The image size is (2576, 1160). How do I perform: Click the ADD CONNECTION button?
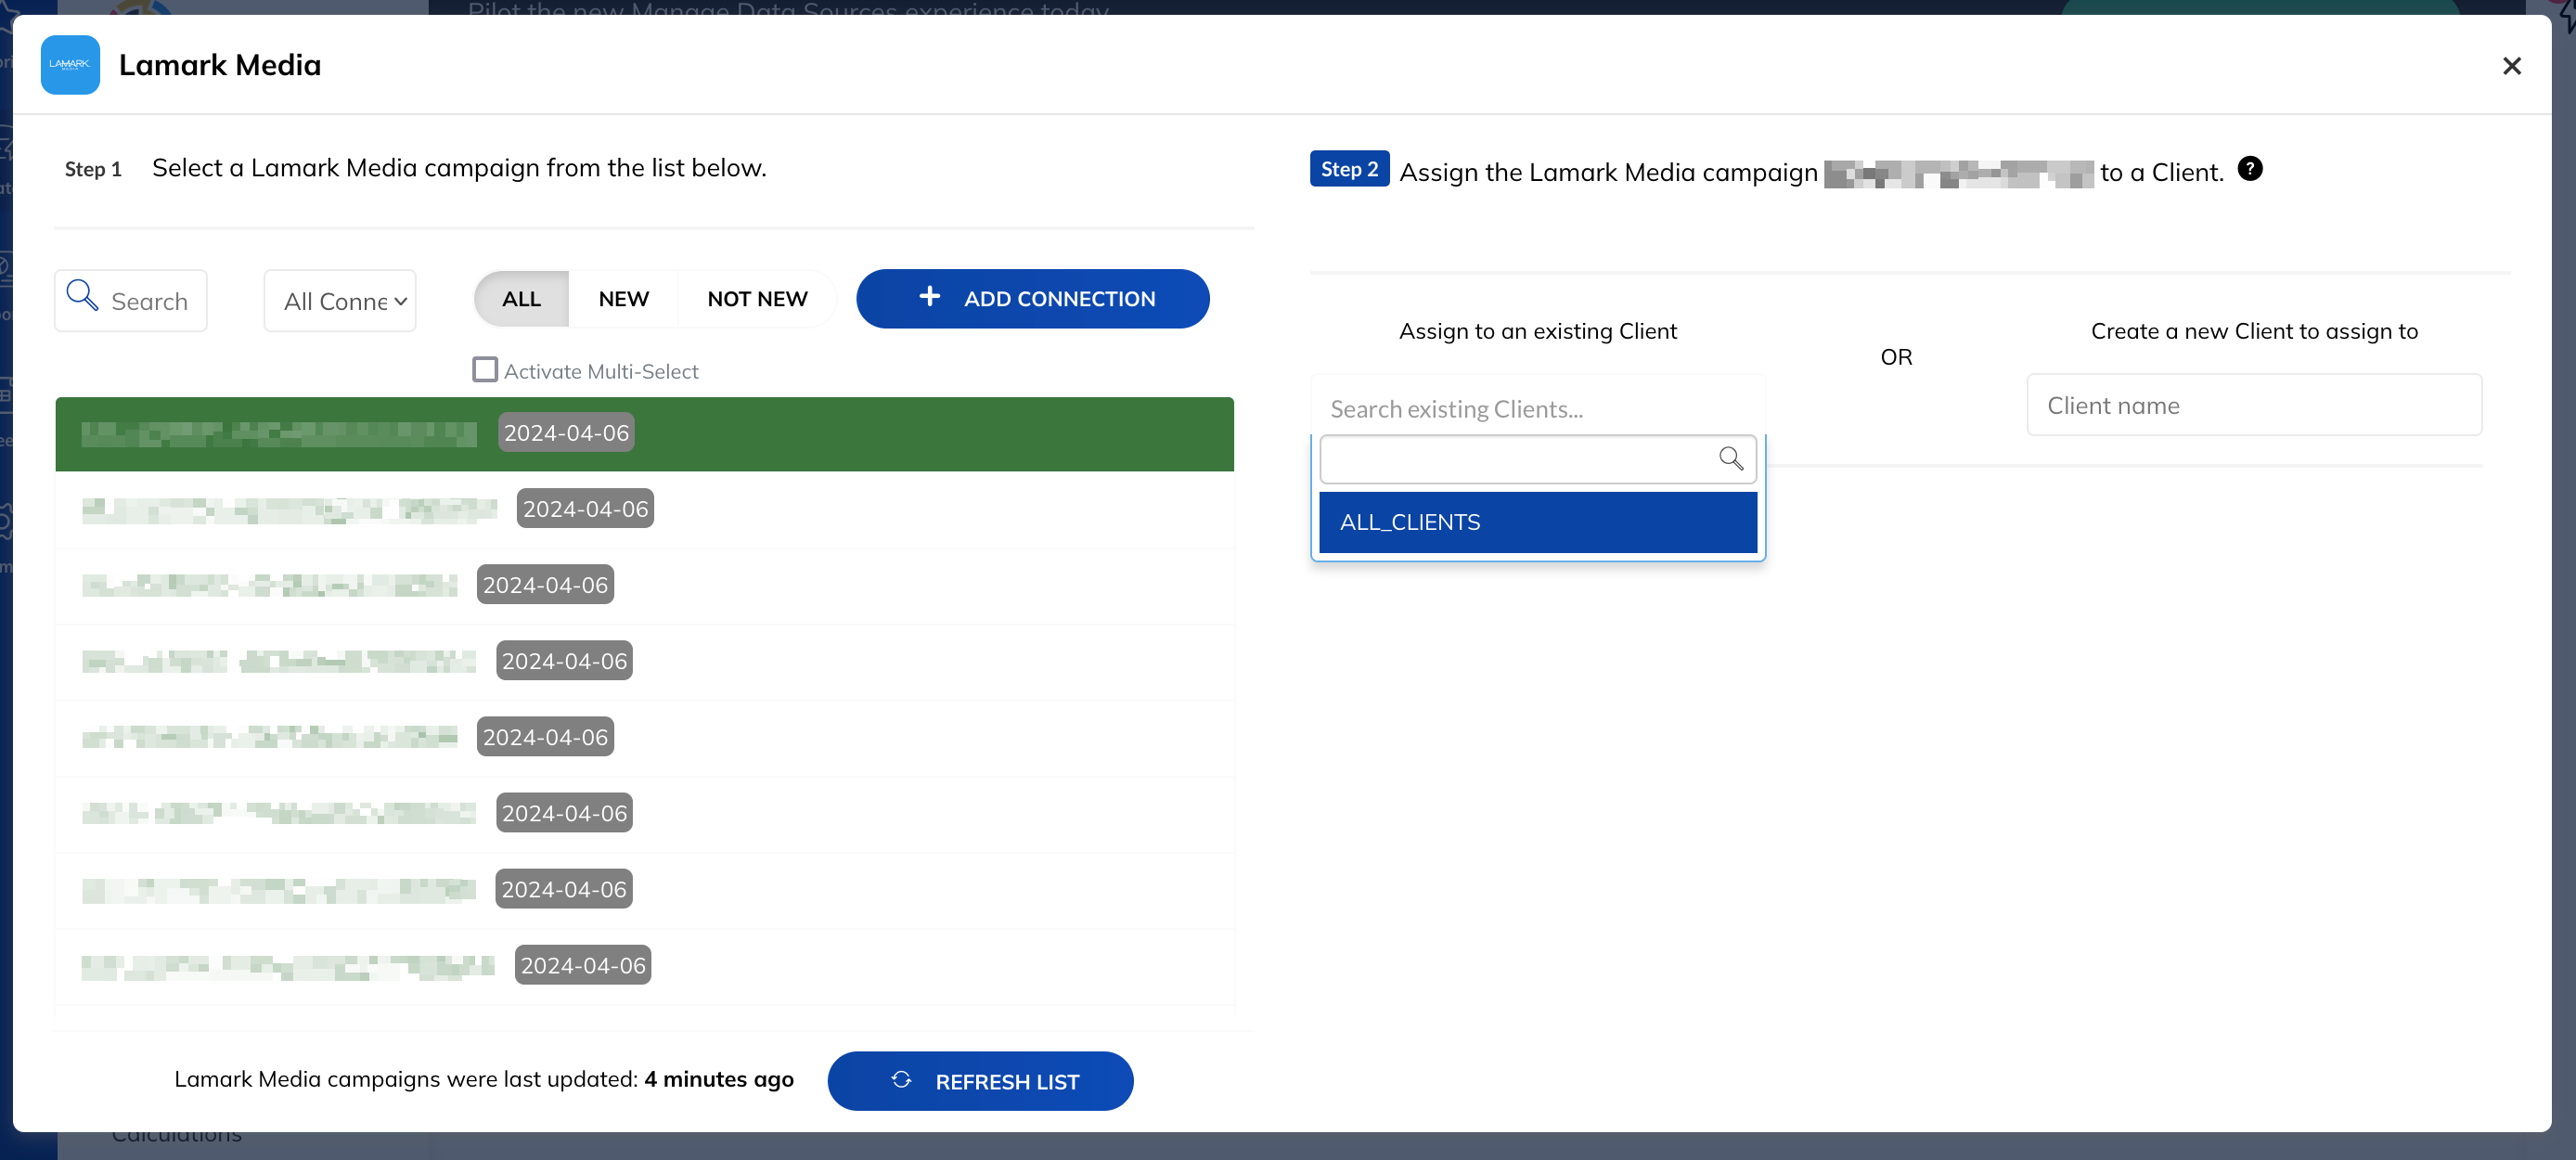[1032, 299]
